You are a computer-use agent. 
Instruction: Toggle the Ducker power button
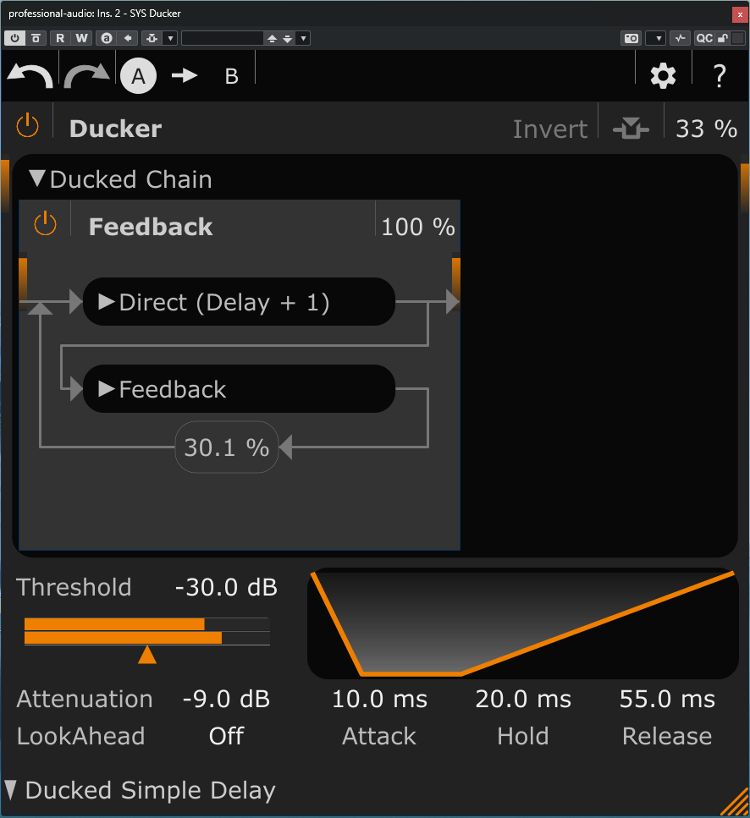pyautogui.click(x=28, y=128)
